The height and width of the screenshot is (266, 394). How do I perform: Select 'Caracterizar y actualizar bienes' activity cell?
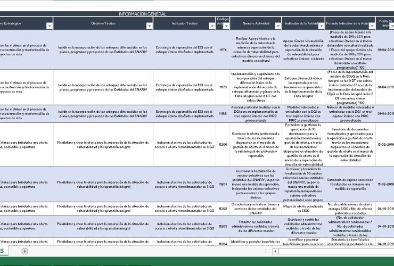point(256,209)
